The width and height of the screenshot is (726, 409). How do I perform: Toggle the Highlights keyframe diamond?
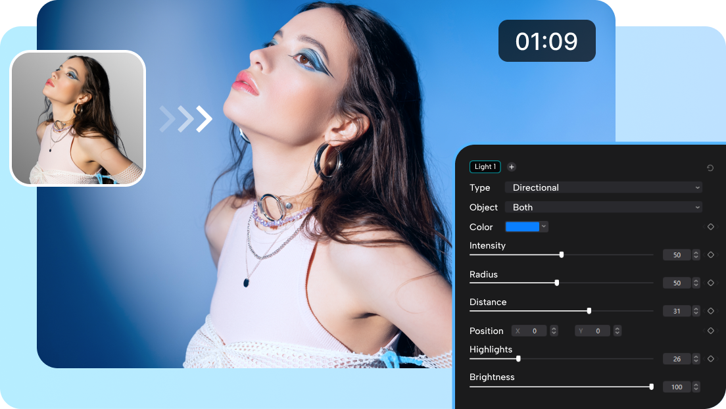pos(711,358)
